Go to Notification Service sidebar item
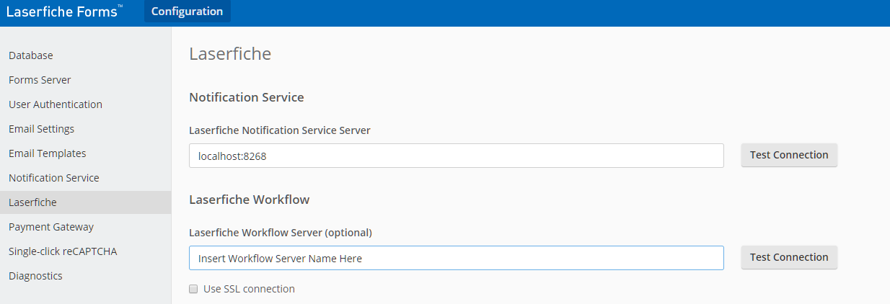 point(54,178)
